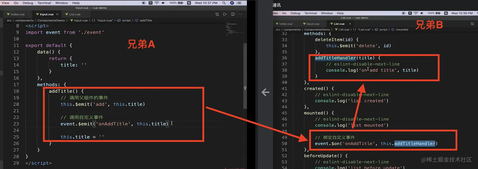Click "this.$emit('delete', id)" in List.vue
478x169 pixels.
[358, 46]
